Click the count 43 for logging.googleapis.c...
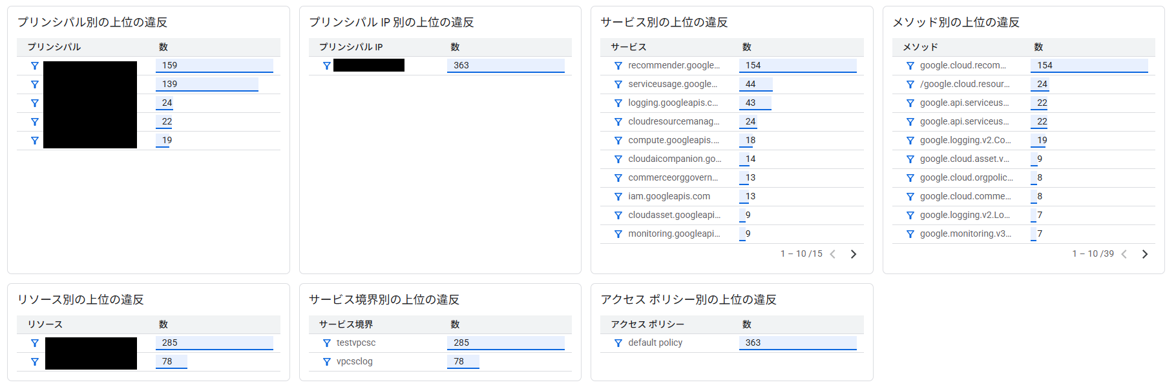 [x=751, y=103]
